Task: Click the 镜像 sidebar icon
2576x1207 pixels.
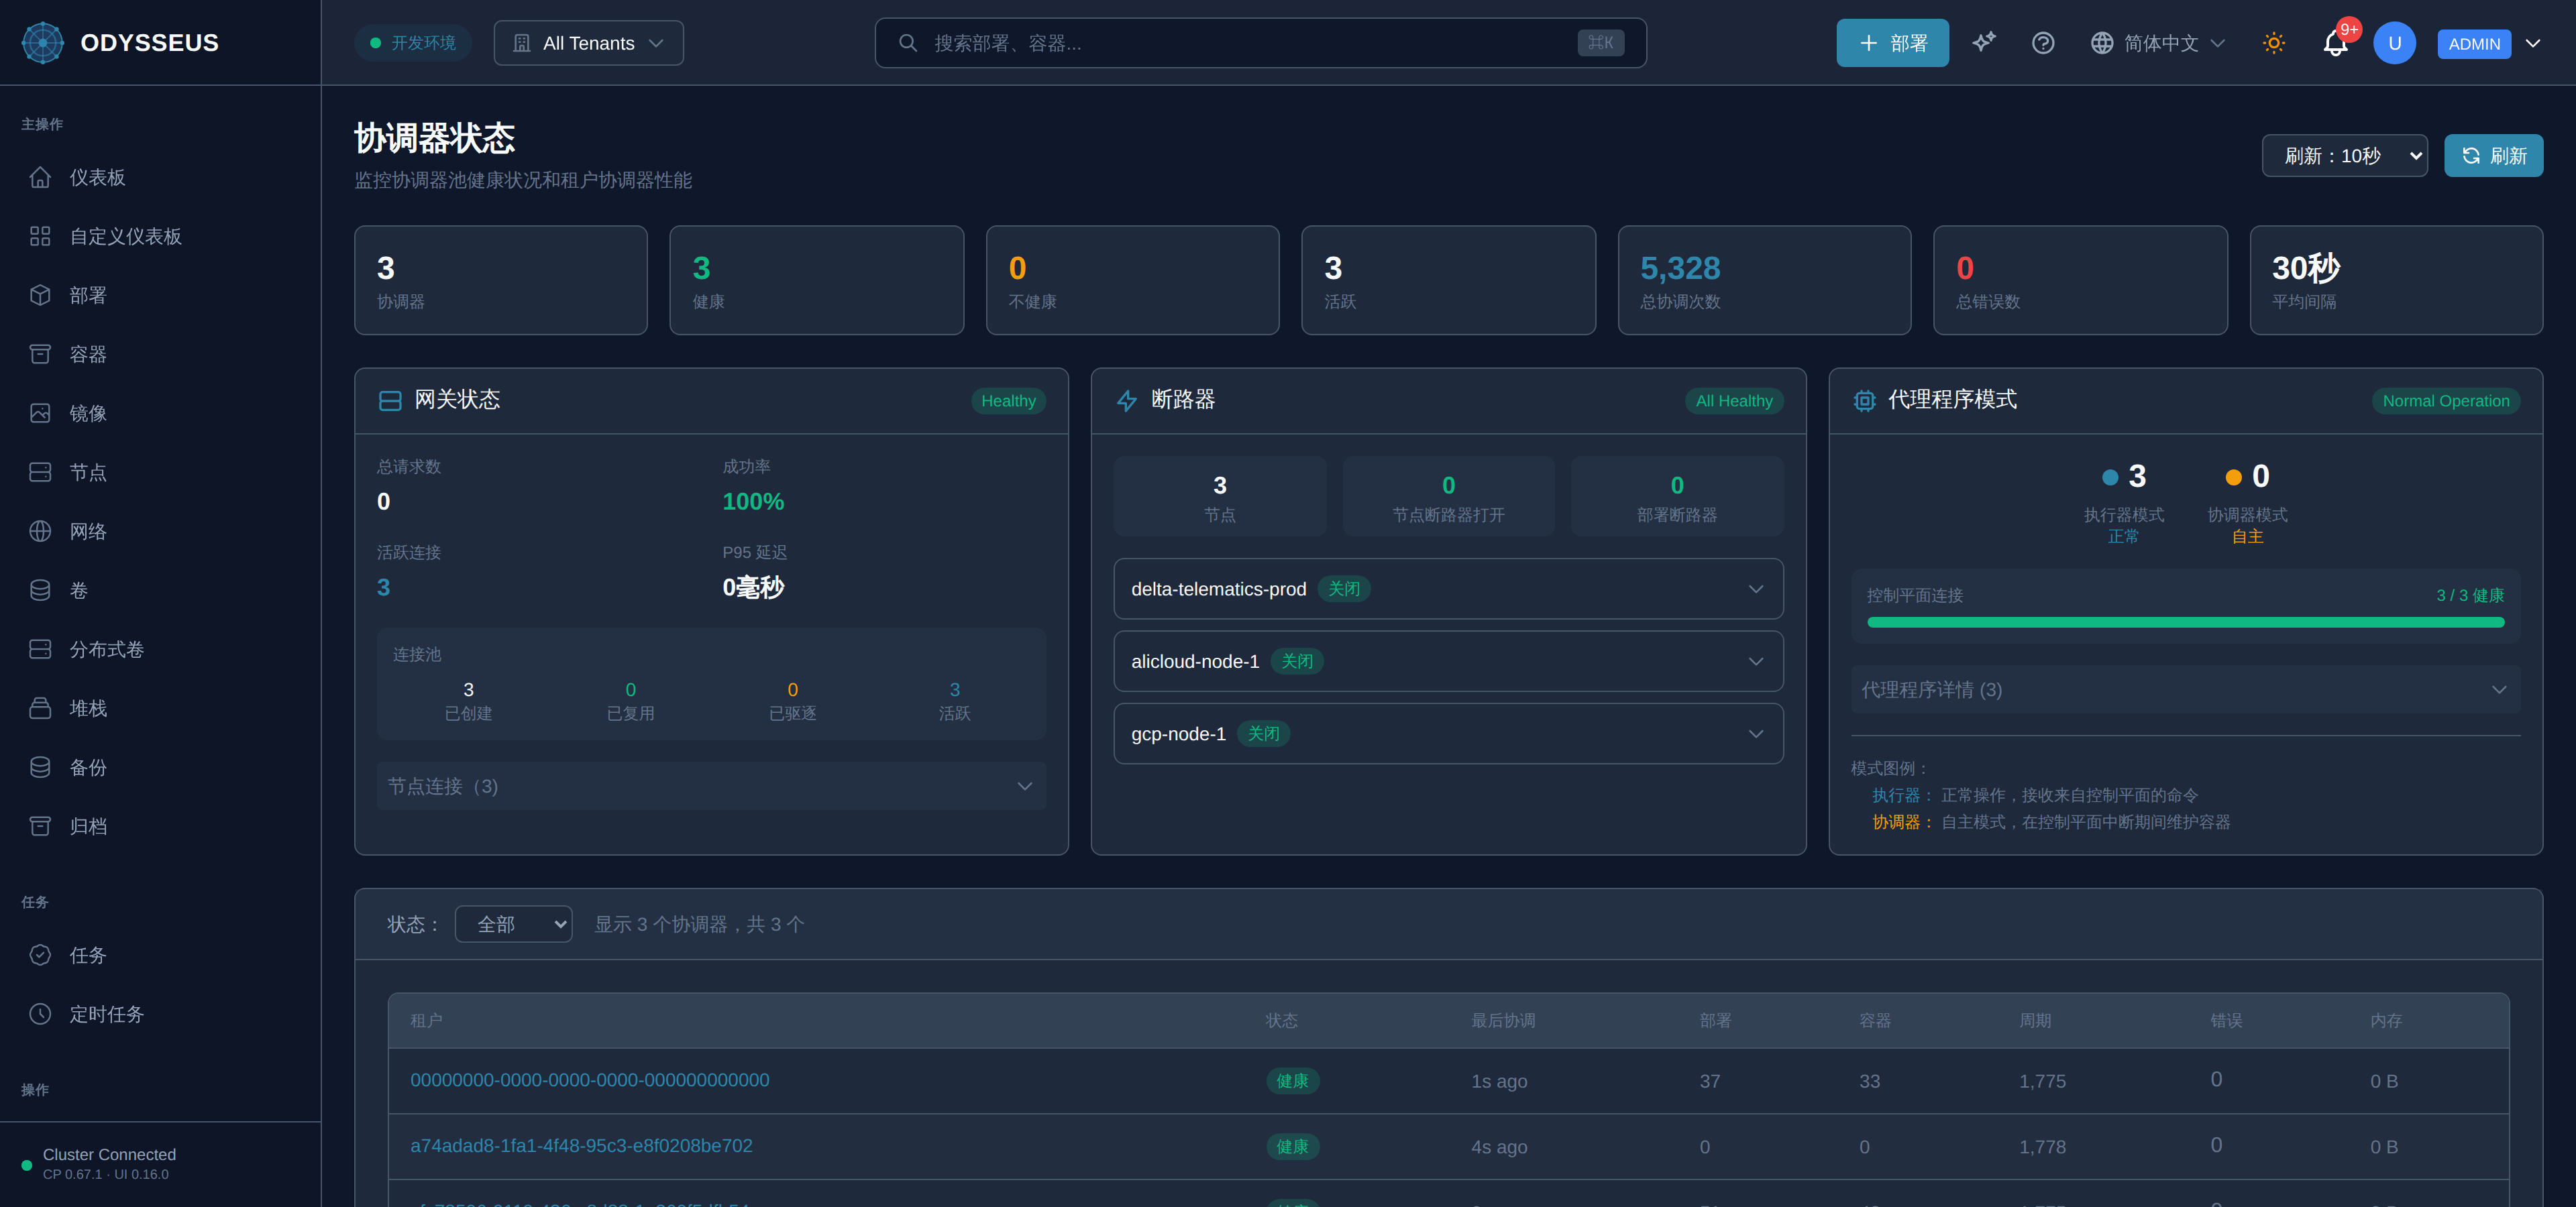Action: [x=40, y=412]
